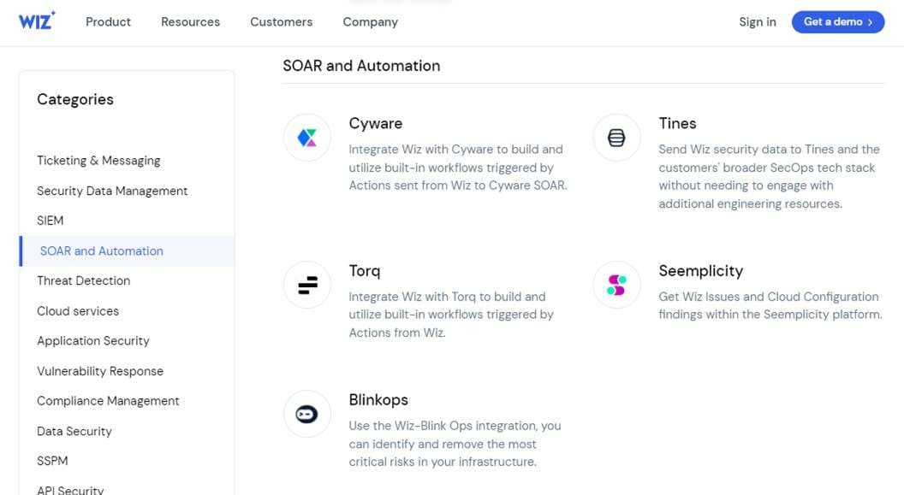The image size is (904, 495).
Task: Switch to the SIEM category
Action: 49,221
